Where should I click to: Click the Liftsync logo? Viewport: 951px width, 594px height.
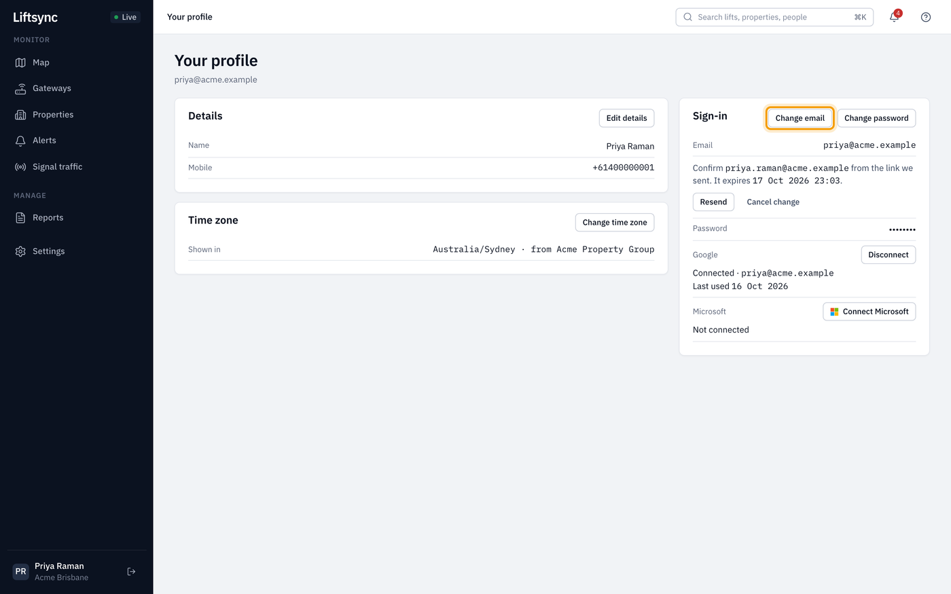click(x=35, y=18)
